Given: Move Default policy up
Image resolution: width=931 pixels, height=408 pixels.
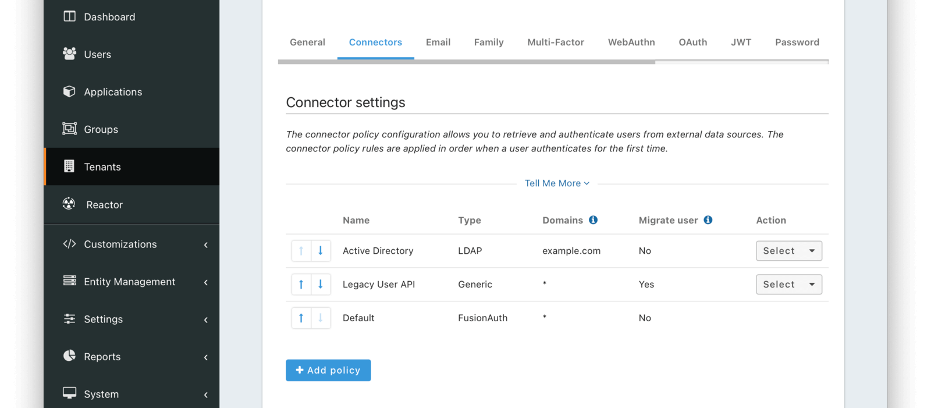Looking at the screenshot, I should pos(301,318).
